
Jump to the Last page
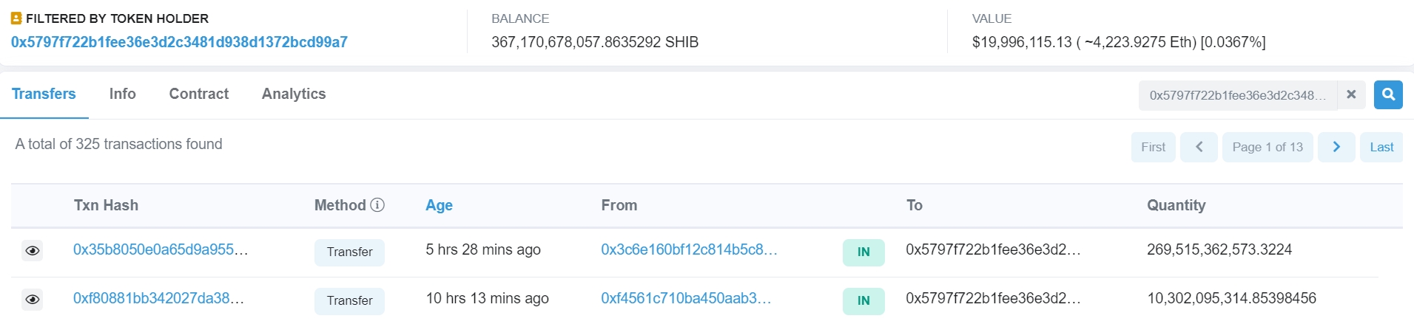click(1381, 147)
